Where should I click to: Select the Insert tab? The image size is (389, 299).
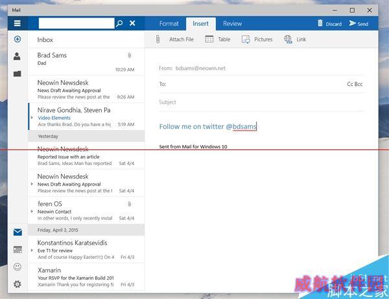pos(201,23)
